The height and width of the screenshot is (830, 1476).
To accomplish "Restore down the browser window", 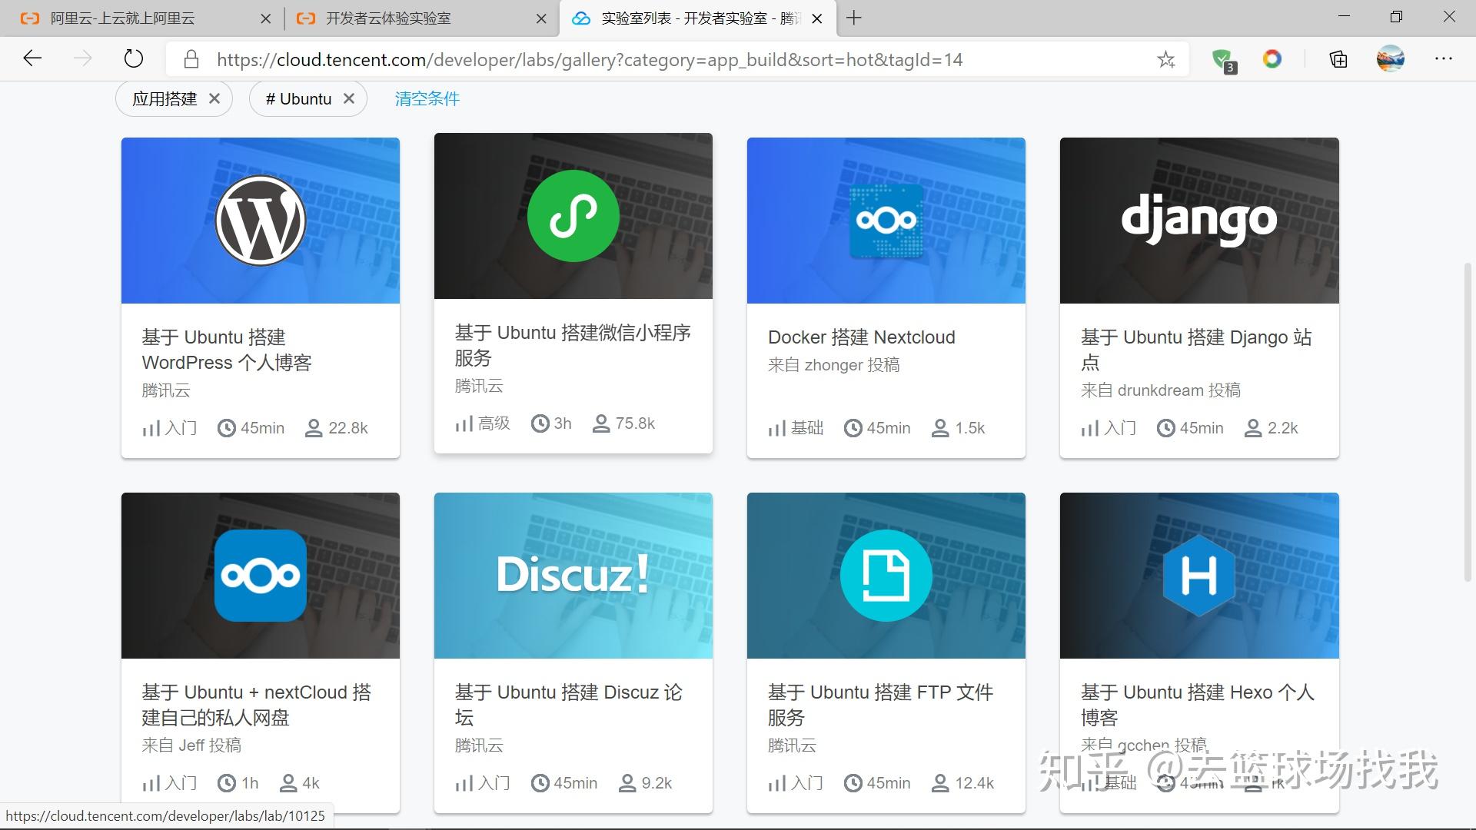I will pyautogui.click(x=1397, y=17).
